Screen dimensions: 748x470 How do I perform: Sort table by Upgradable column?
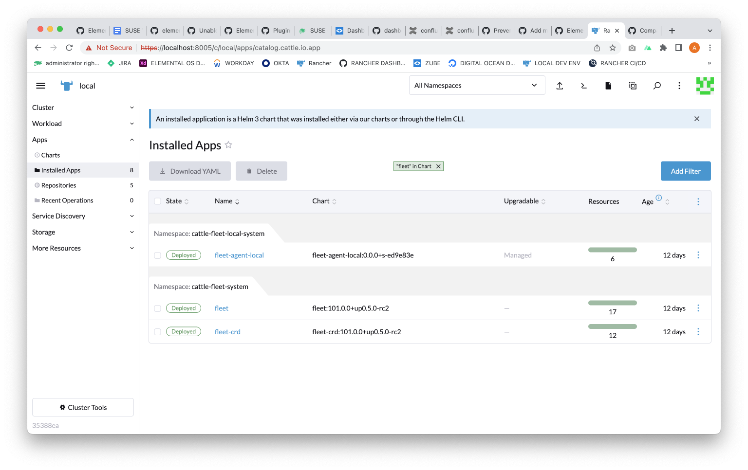[x=524, y=201]
